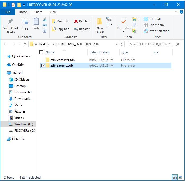Click New folder icon in title bar toolbar
Screen dimensions: 185x181
[x=19, y=5]
